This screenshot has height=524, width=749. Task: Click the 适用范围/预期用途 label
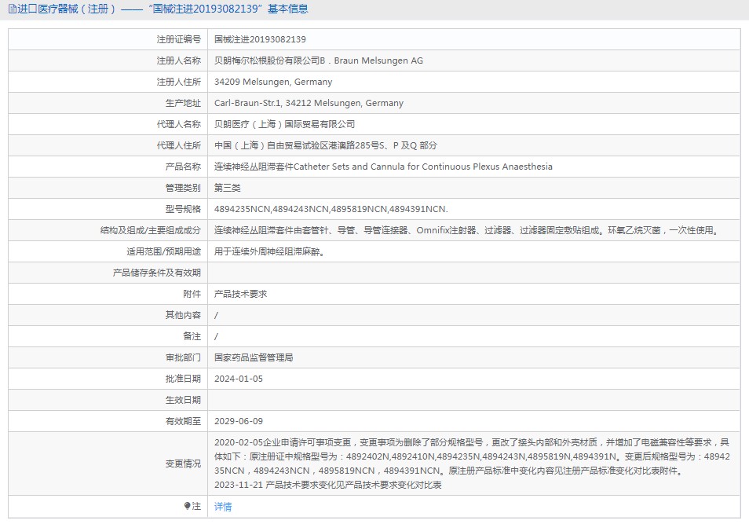pos(164,251)
